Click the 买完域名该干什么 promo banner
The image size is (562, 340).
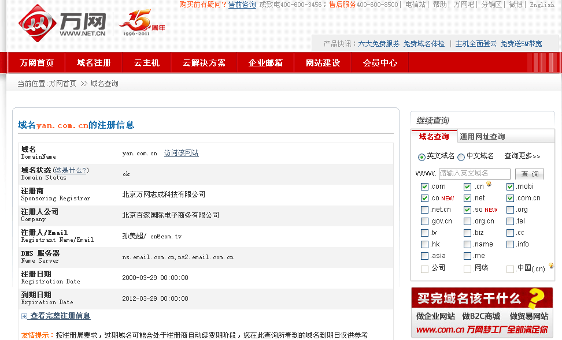tap(482, 312)
